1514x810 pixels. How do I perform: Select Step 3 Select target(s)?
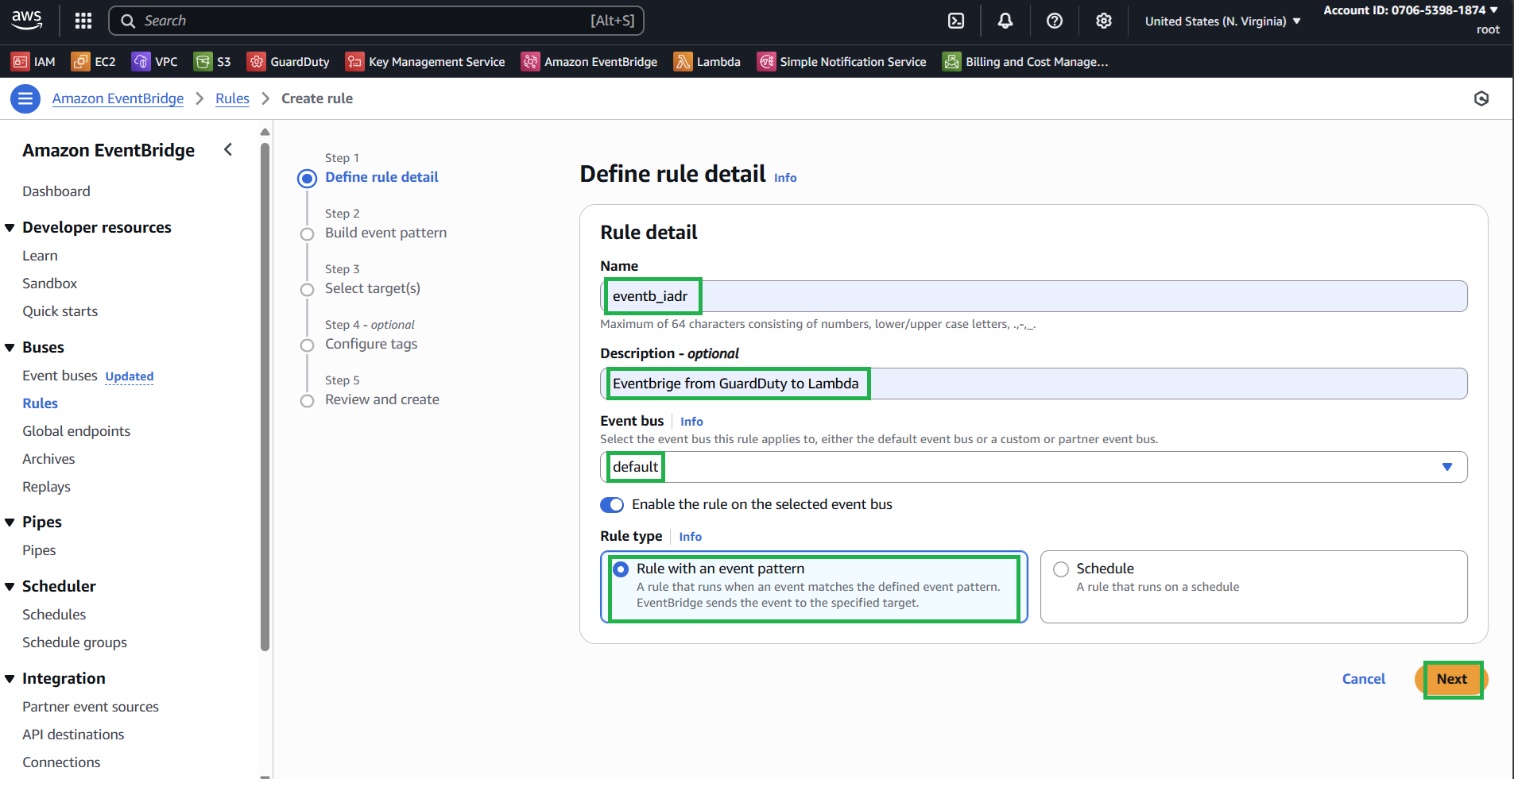pyautogui.click(x=372, y=288)
